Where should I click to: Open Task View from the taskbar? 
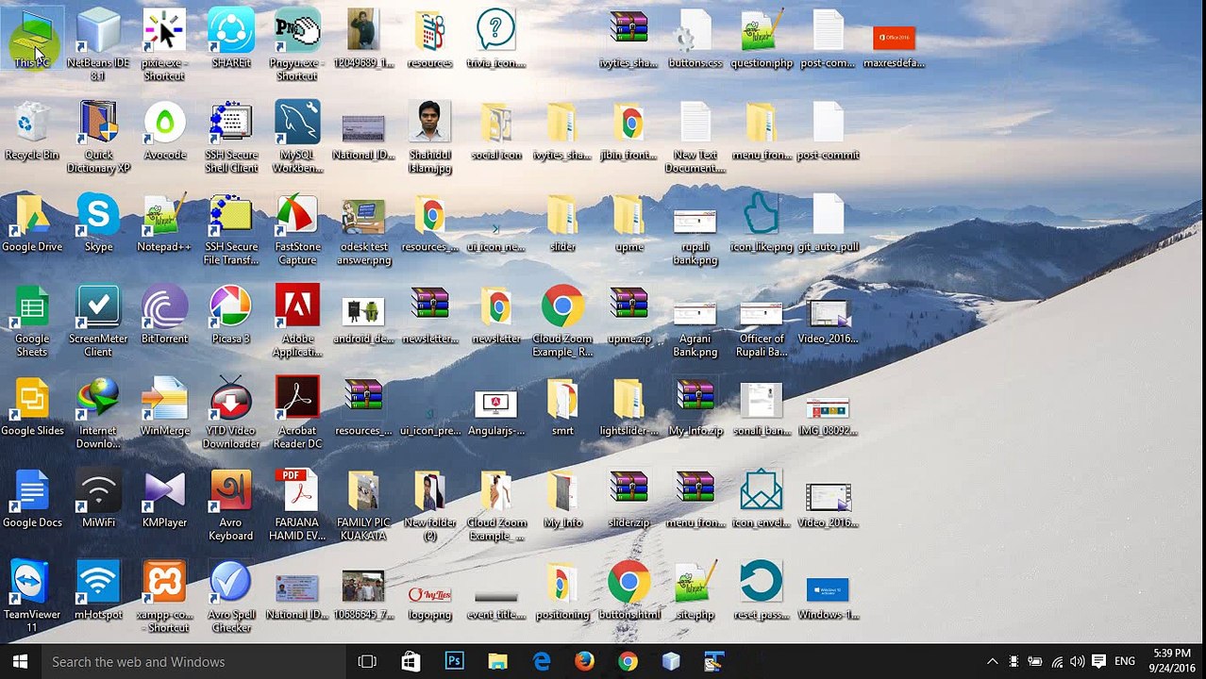[x=367, y=662]
